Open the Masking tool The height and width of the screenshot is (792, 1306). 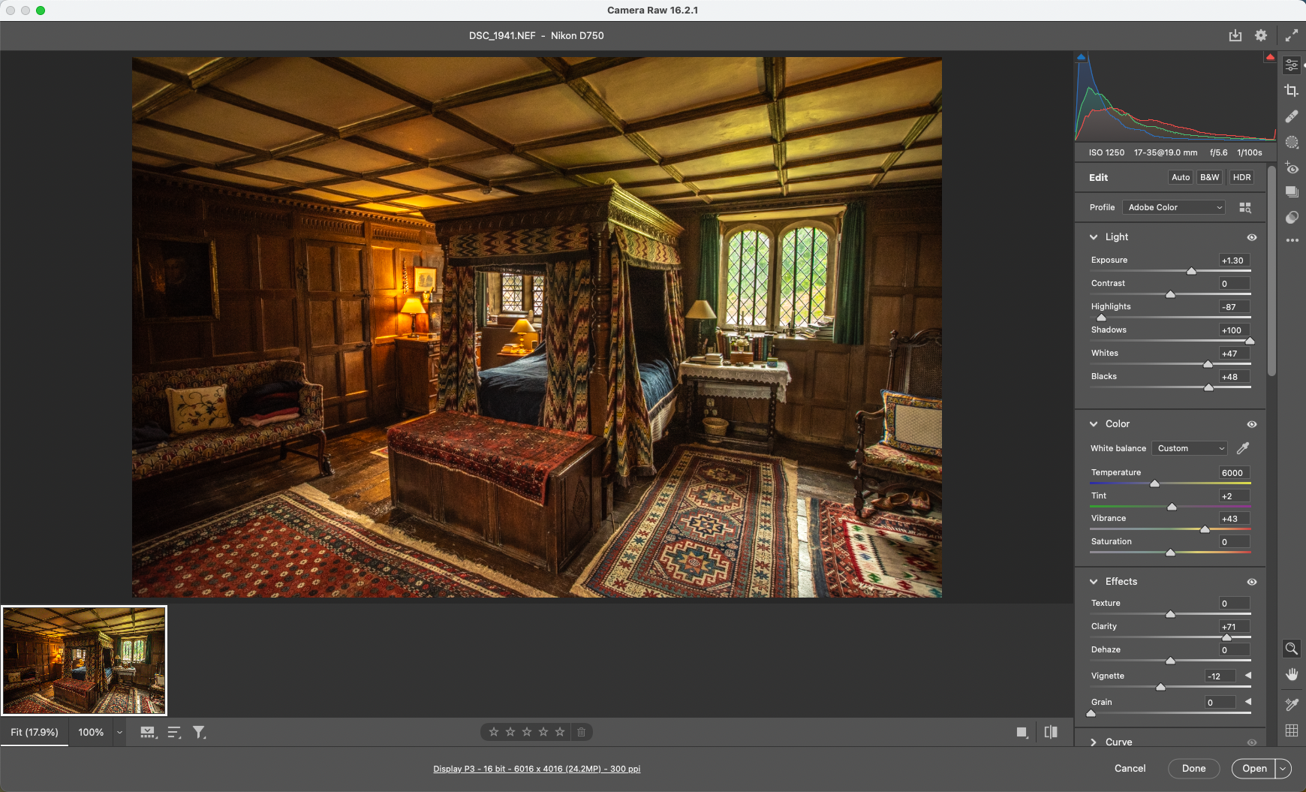click(x=1292, y=142)
